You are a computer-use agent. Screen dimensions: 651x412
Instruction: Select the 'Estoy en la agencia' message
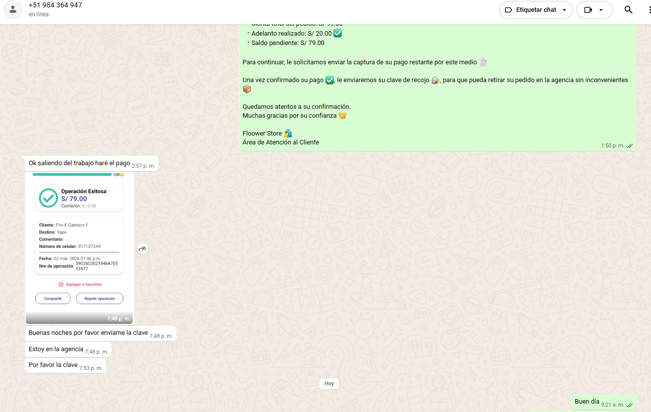tap(56, 349)
